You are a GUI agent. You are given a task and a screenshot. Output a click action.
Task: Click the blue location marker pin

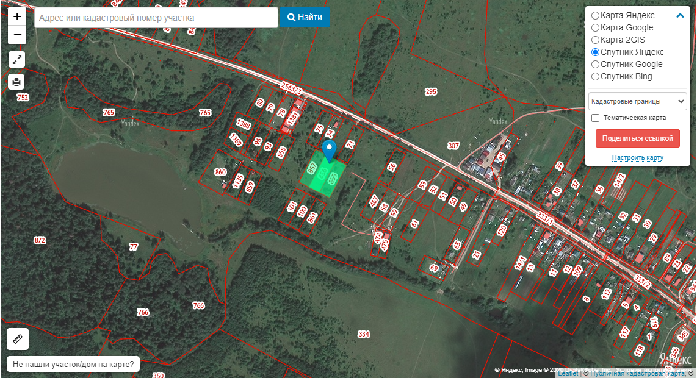(x=329, y=151)
